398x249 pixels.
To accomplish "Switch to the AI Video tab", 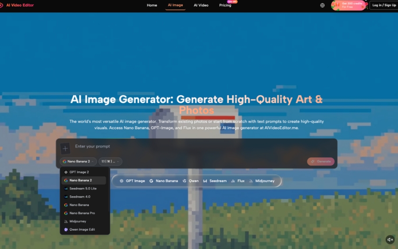I will click(201, 5).
